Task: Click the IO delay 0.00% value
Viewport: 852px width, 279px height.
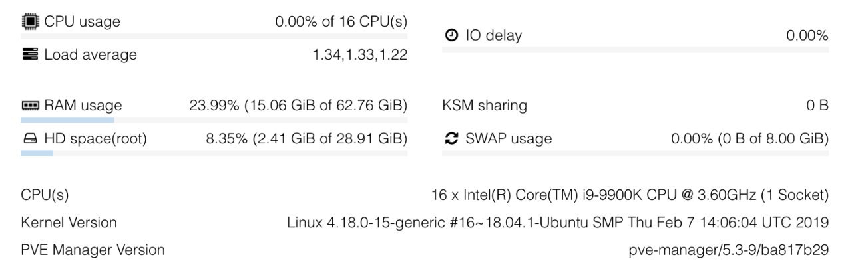Action: [x=807, y=35]
